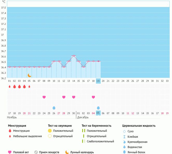Screen dimensions: 172x154
Task: Click the sticky cervical fluid hourglass icon
Action: click(124, 137)
